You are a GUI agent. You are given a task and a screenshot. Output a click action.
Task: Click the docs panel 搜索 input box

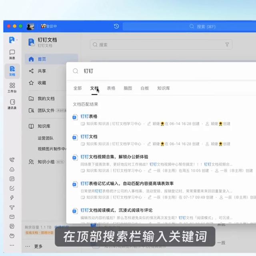click(x=161, y=44)
